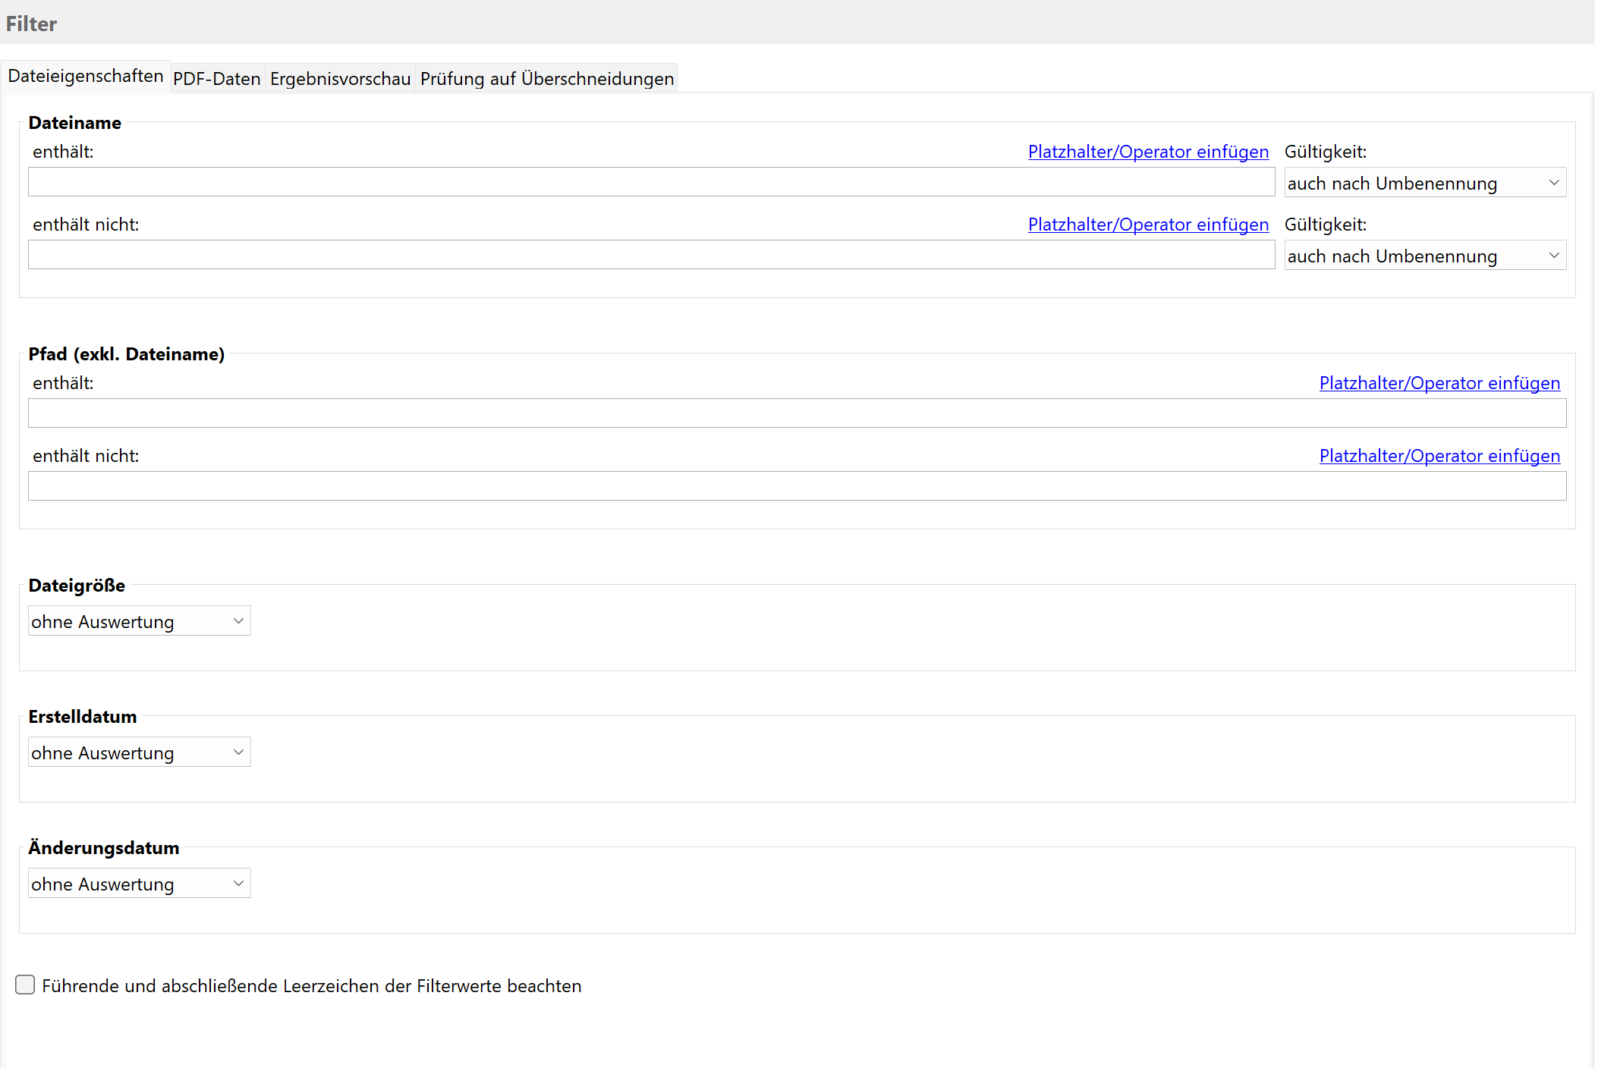Expand the Änderungsdatum dropdown
1601x1068 pixels.
point(139,884)
